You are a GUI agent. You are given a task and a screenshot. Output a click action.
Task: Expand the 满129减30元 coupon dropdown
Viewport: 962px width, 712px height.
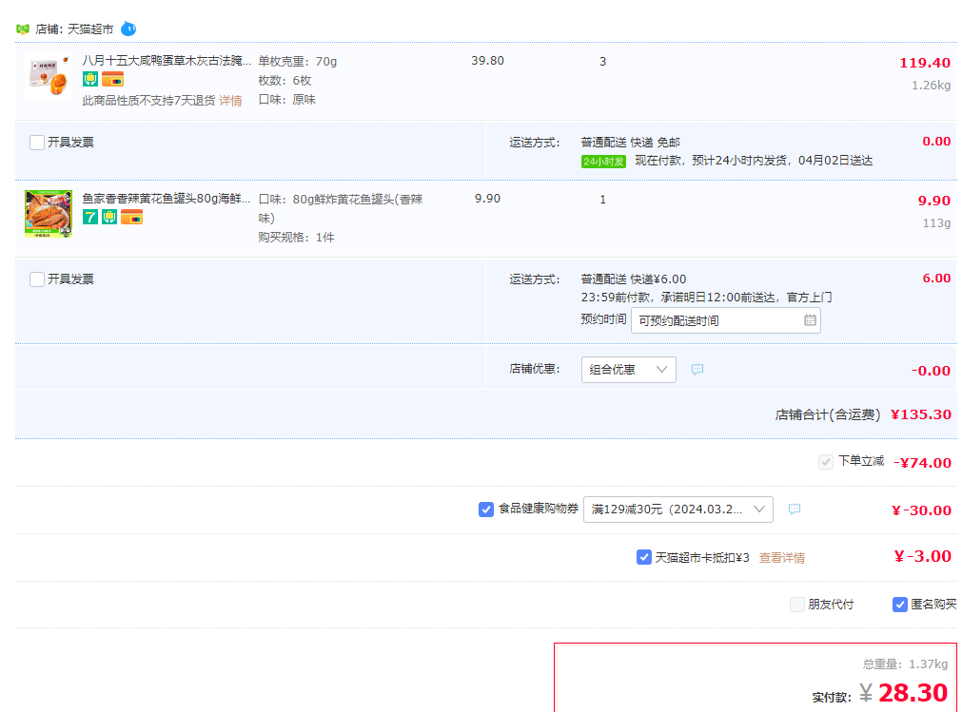click(x=677, y=510)
